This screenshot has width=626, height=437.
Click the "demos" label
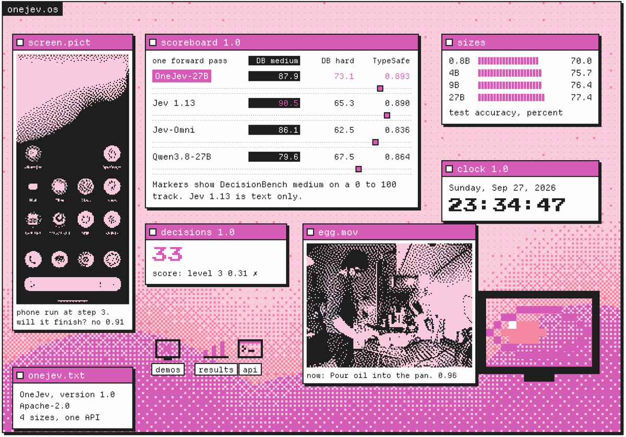coord(168,370)
